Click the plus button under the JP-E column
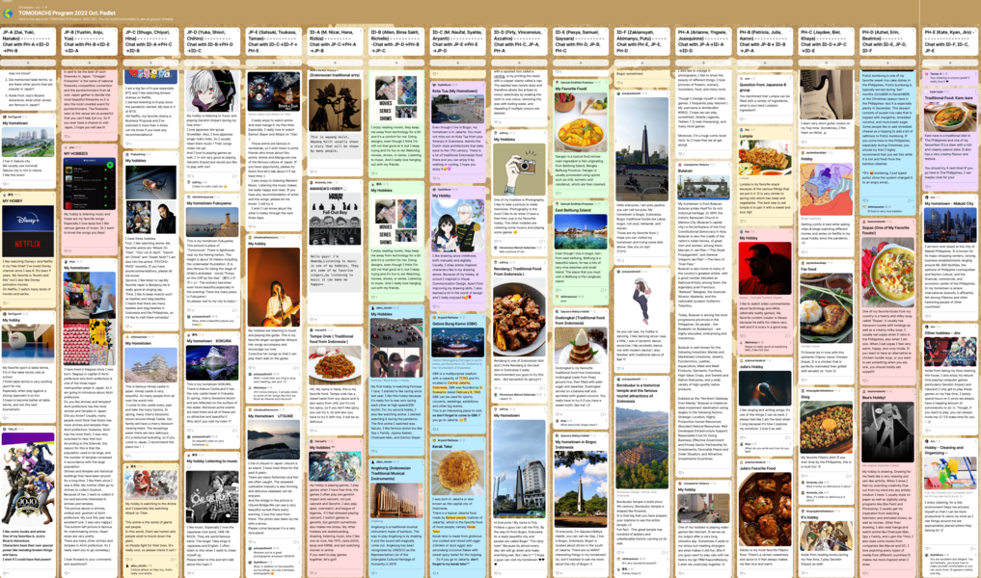981x578 pixels. (275, 63)
